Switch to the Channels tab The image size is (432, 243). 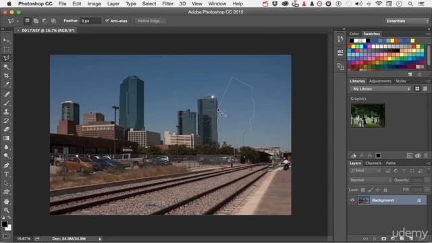(x=373, y=163)
